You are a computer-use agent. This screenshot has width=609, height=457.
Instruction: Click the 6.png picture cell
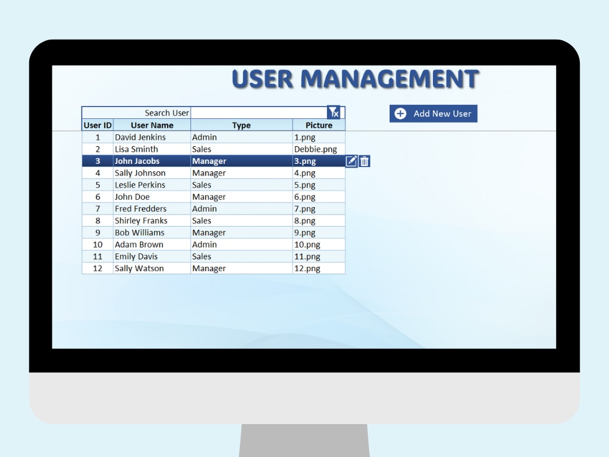319,197
